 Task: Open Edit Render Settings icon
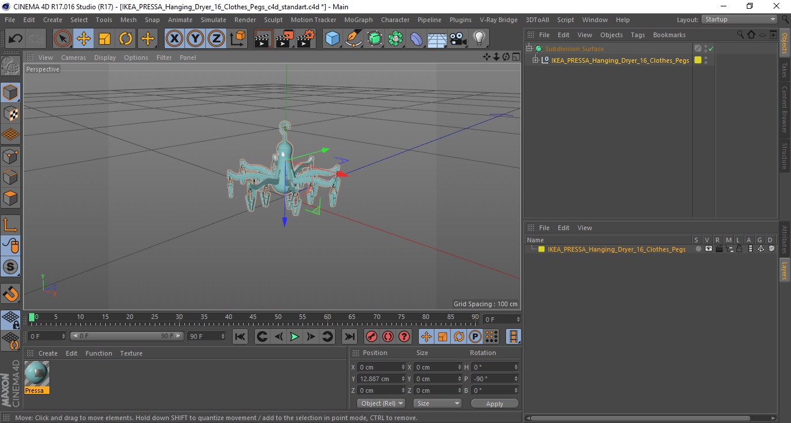coord(306,39)
